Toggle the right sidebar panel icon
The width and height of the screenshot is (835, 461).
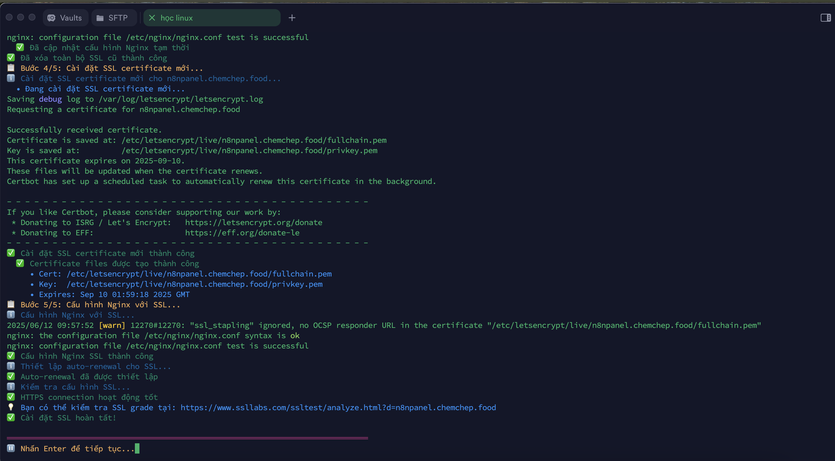826,18
